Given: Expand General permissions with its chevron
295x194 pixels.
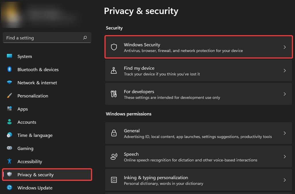Looking at the screenshot, I should (x=285, y=133).
